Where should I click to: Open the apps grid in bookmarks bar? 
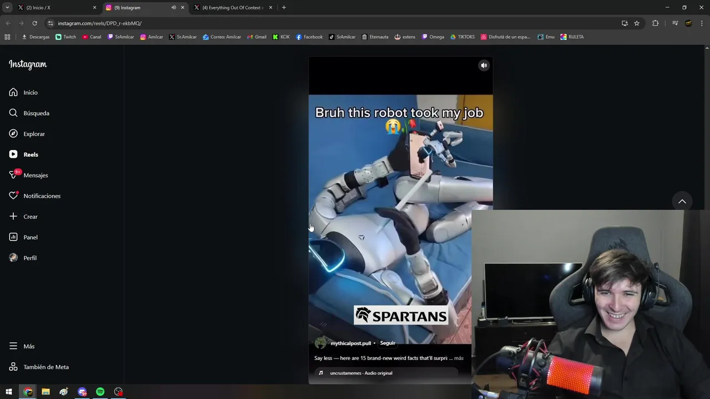(x=7, y=37)
